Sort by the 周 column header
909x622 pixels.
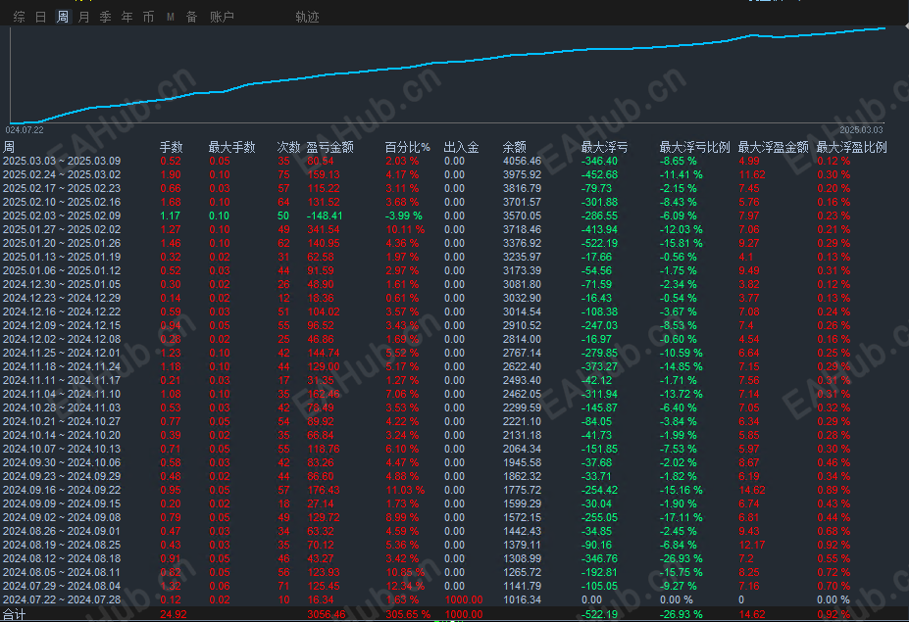click(x=9, y=147)
